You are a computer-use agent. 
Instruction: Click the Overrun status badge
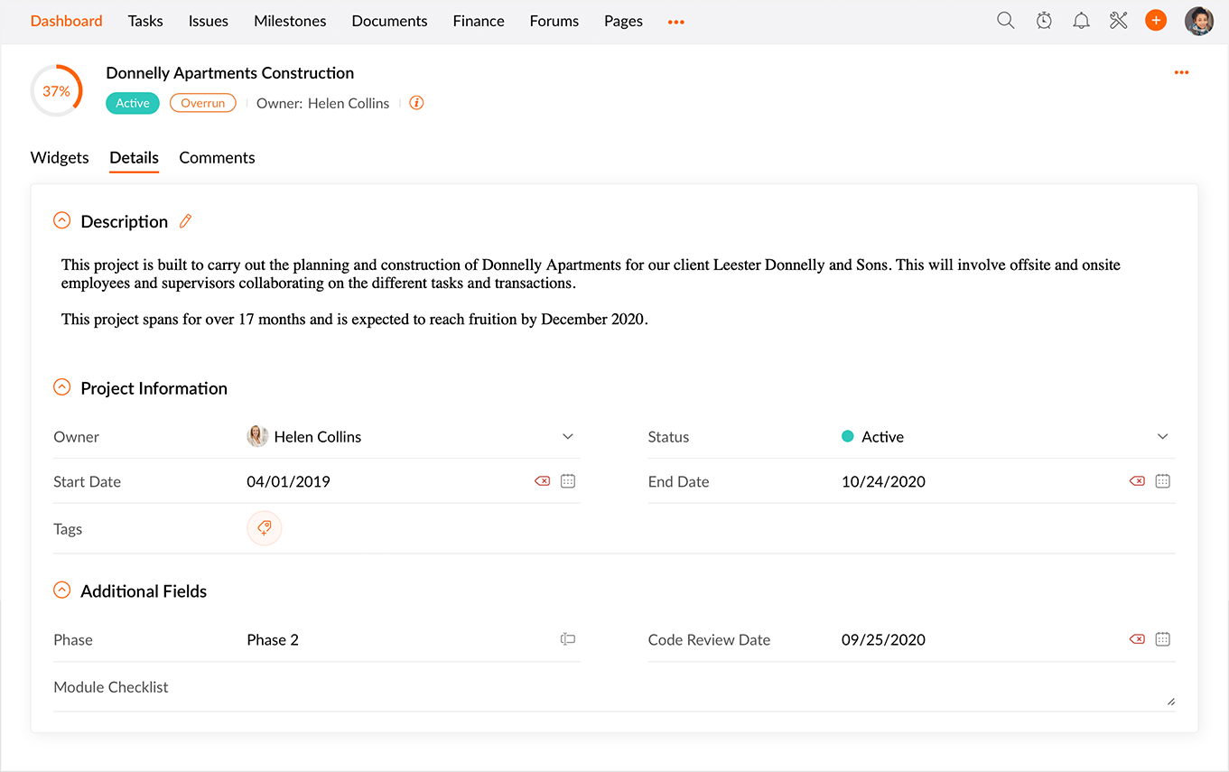point(203,103)
